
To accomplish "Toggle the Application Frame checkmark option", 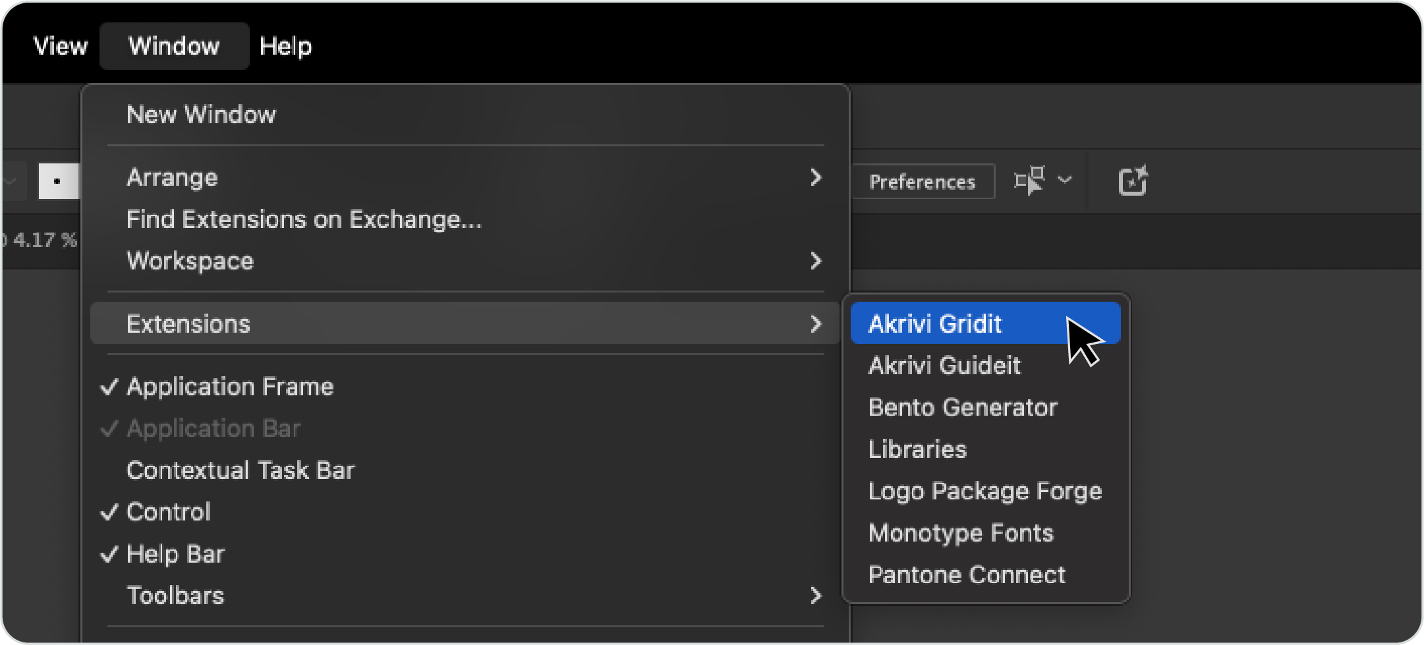I will (230, 387).
